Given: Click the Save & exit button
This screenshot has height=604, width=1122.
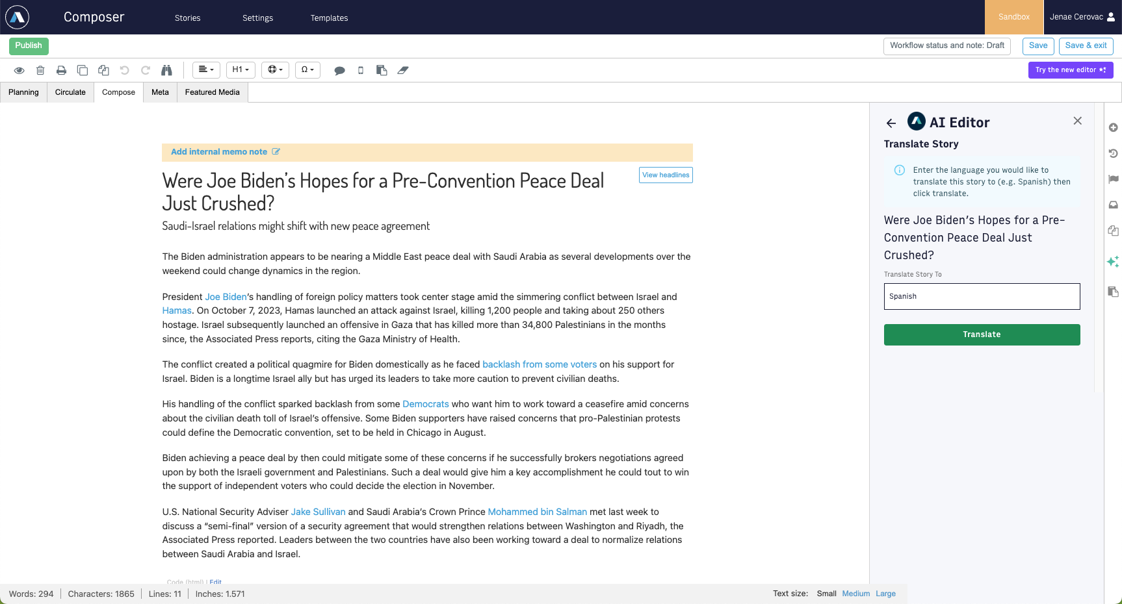Looking at the screenshot, I should tap(1086, 45).
